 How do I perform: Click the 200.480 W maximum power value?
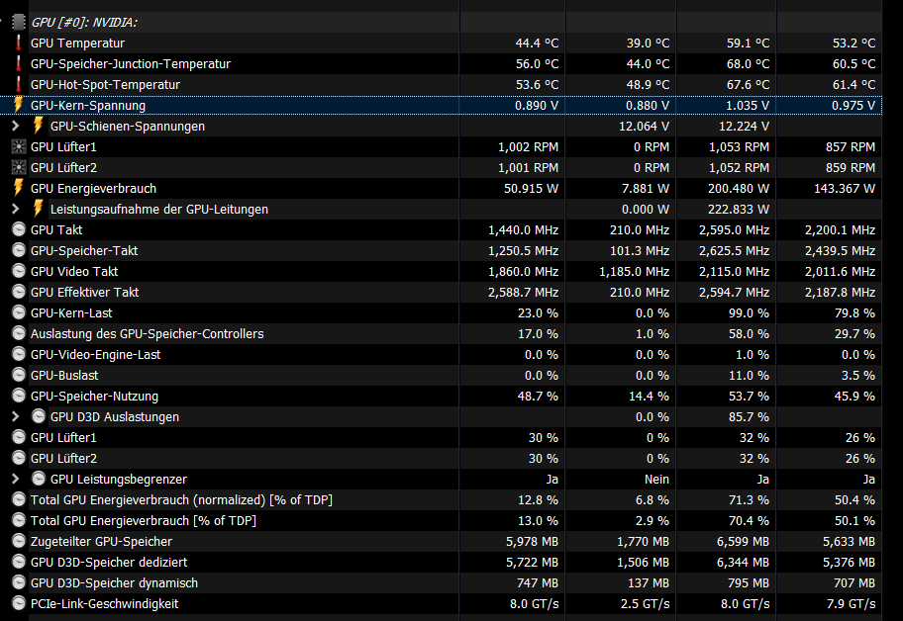[739, 188]
